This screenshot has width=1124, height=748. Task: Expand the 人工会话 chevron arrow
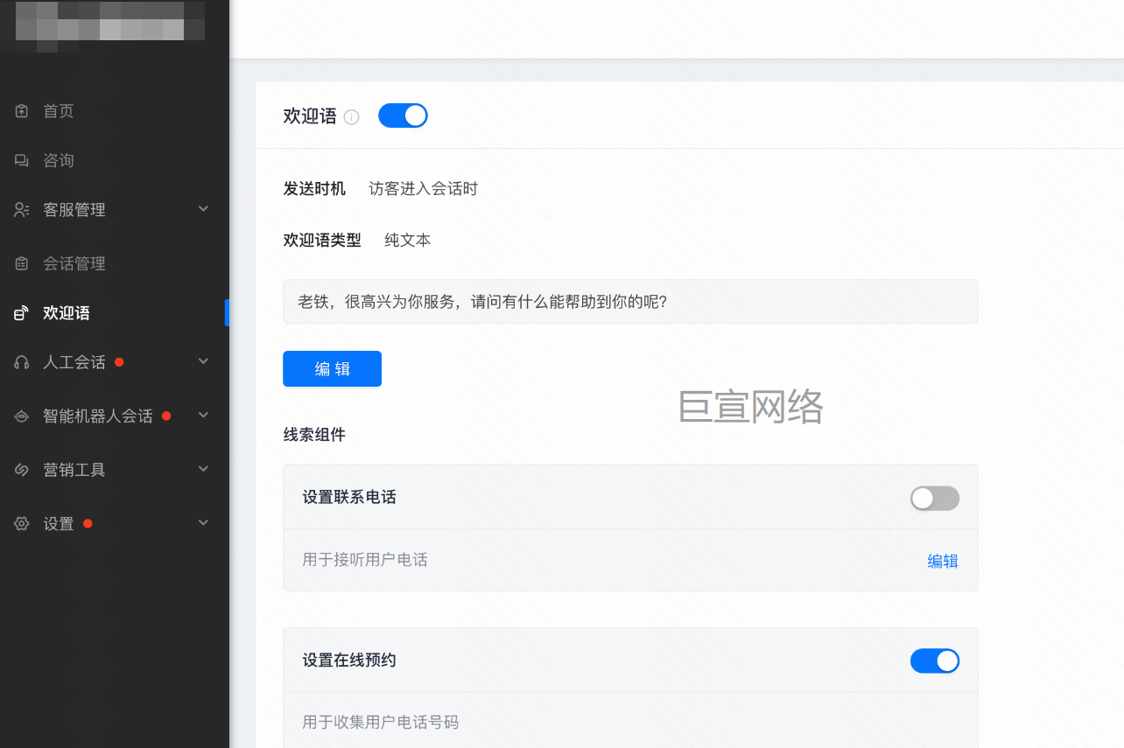coord(203,361)
